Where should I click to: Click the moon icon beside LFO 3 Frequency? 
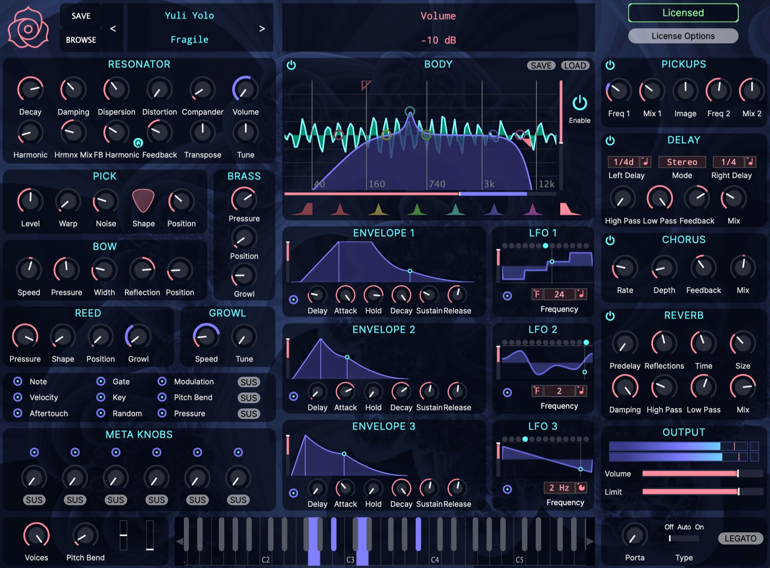coord(581,488)
